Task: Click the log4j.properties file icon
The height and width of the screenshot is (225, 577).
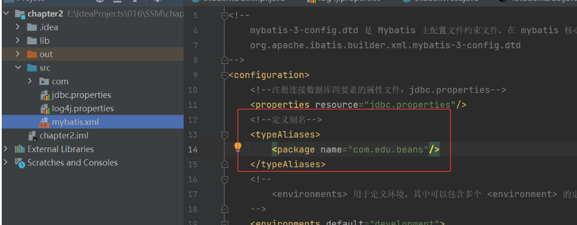Action: [x=45, y=108]
